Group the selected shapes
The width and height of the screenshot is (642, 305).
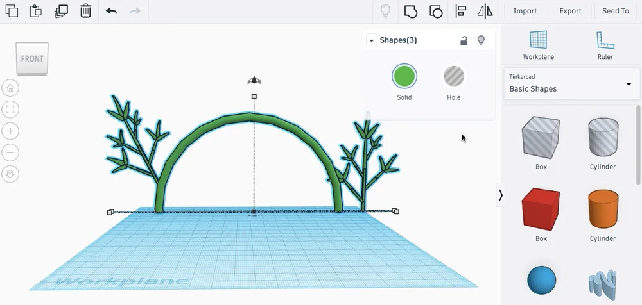coord(411,11)
